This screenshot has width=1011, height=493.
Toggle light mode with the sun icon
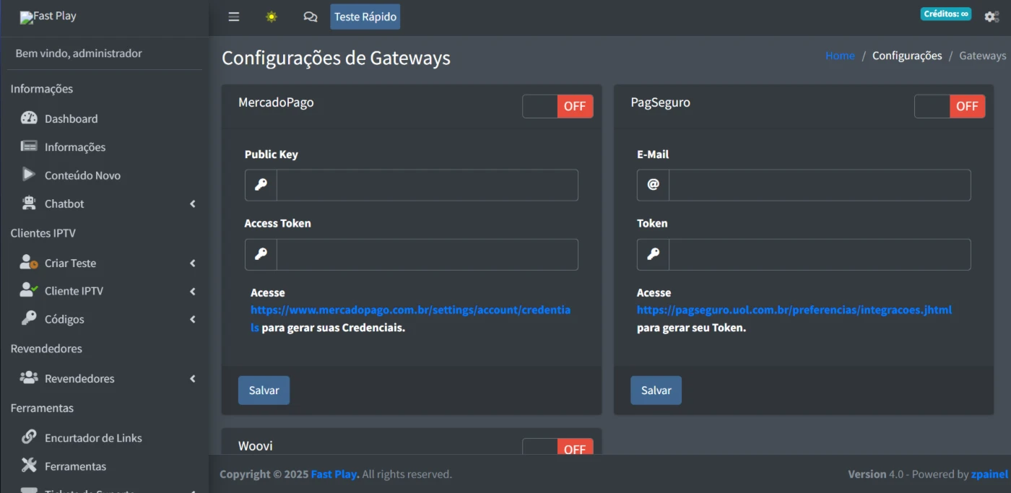[272, 17]
